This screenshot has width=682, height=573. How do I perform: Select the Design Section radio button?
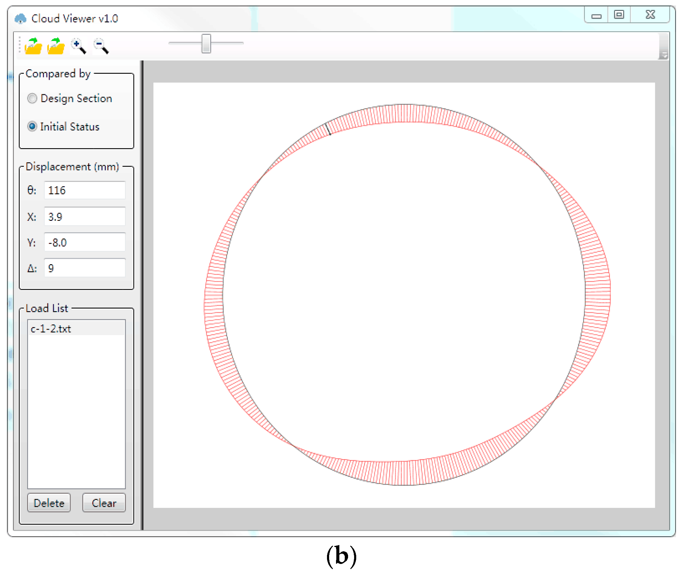32,99
